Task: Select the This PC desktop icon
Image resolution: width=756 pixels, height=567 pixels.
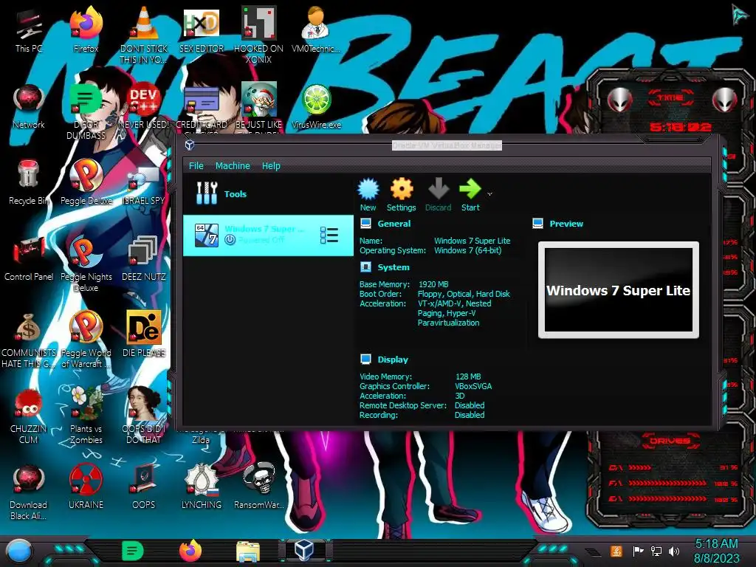Action: 29,24
